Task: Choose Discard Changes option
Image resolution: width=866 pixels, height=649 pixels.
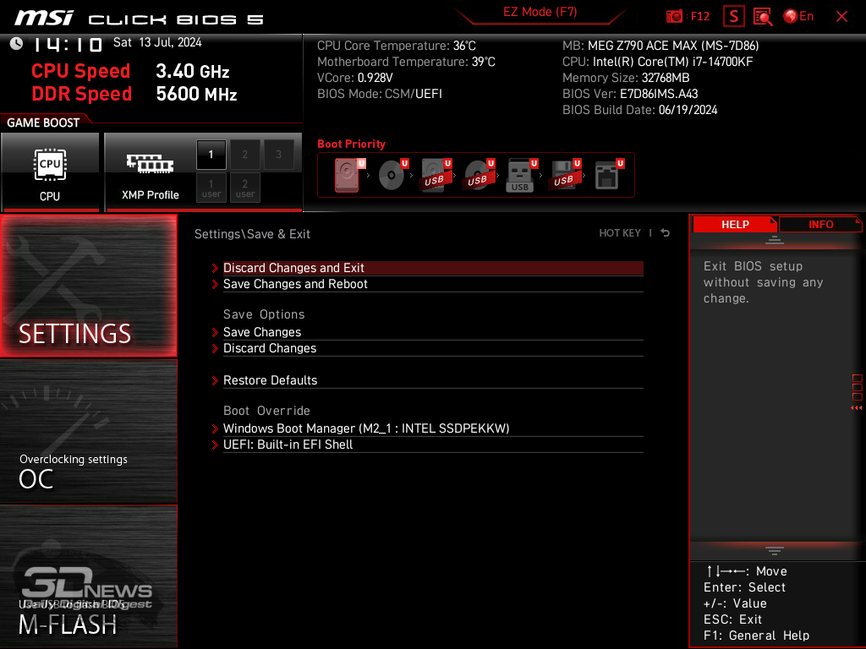Action: [433, 348]
